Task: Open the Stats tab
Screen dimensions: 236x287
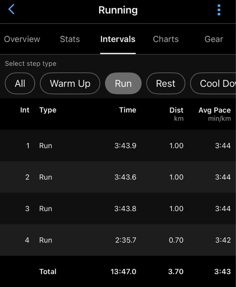Action: pos(70,39)
